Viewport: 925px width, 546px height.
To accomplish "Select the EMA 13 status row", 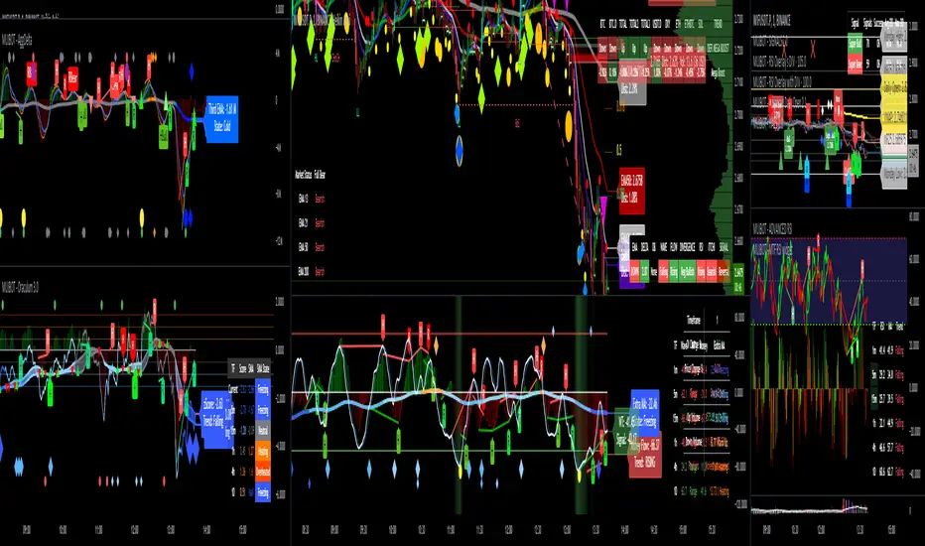I will (311, 199).
